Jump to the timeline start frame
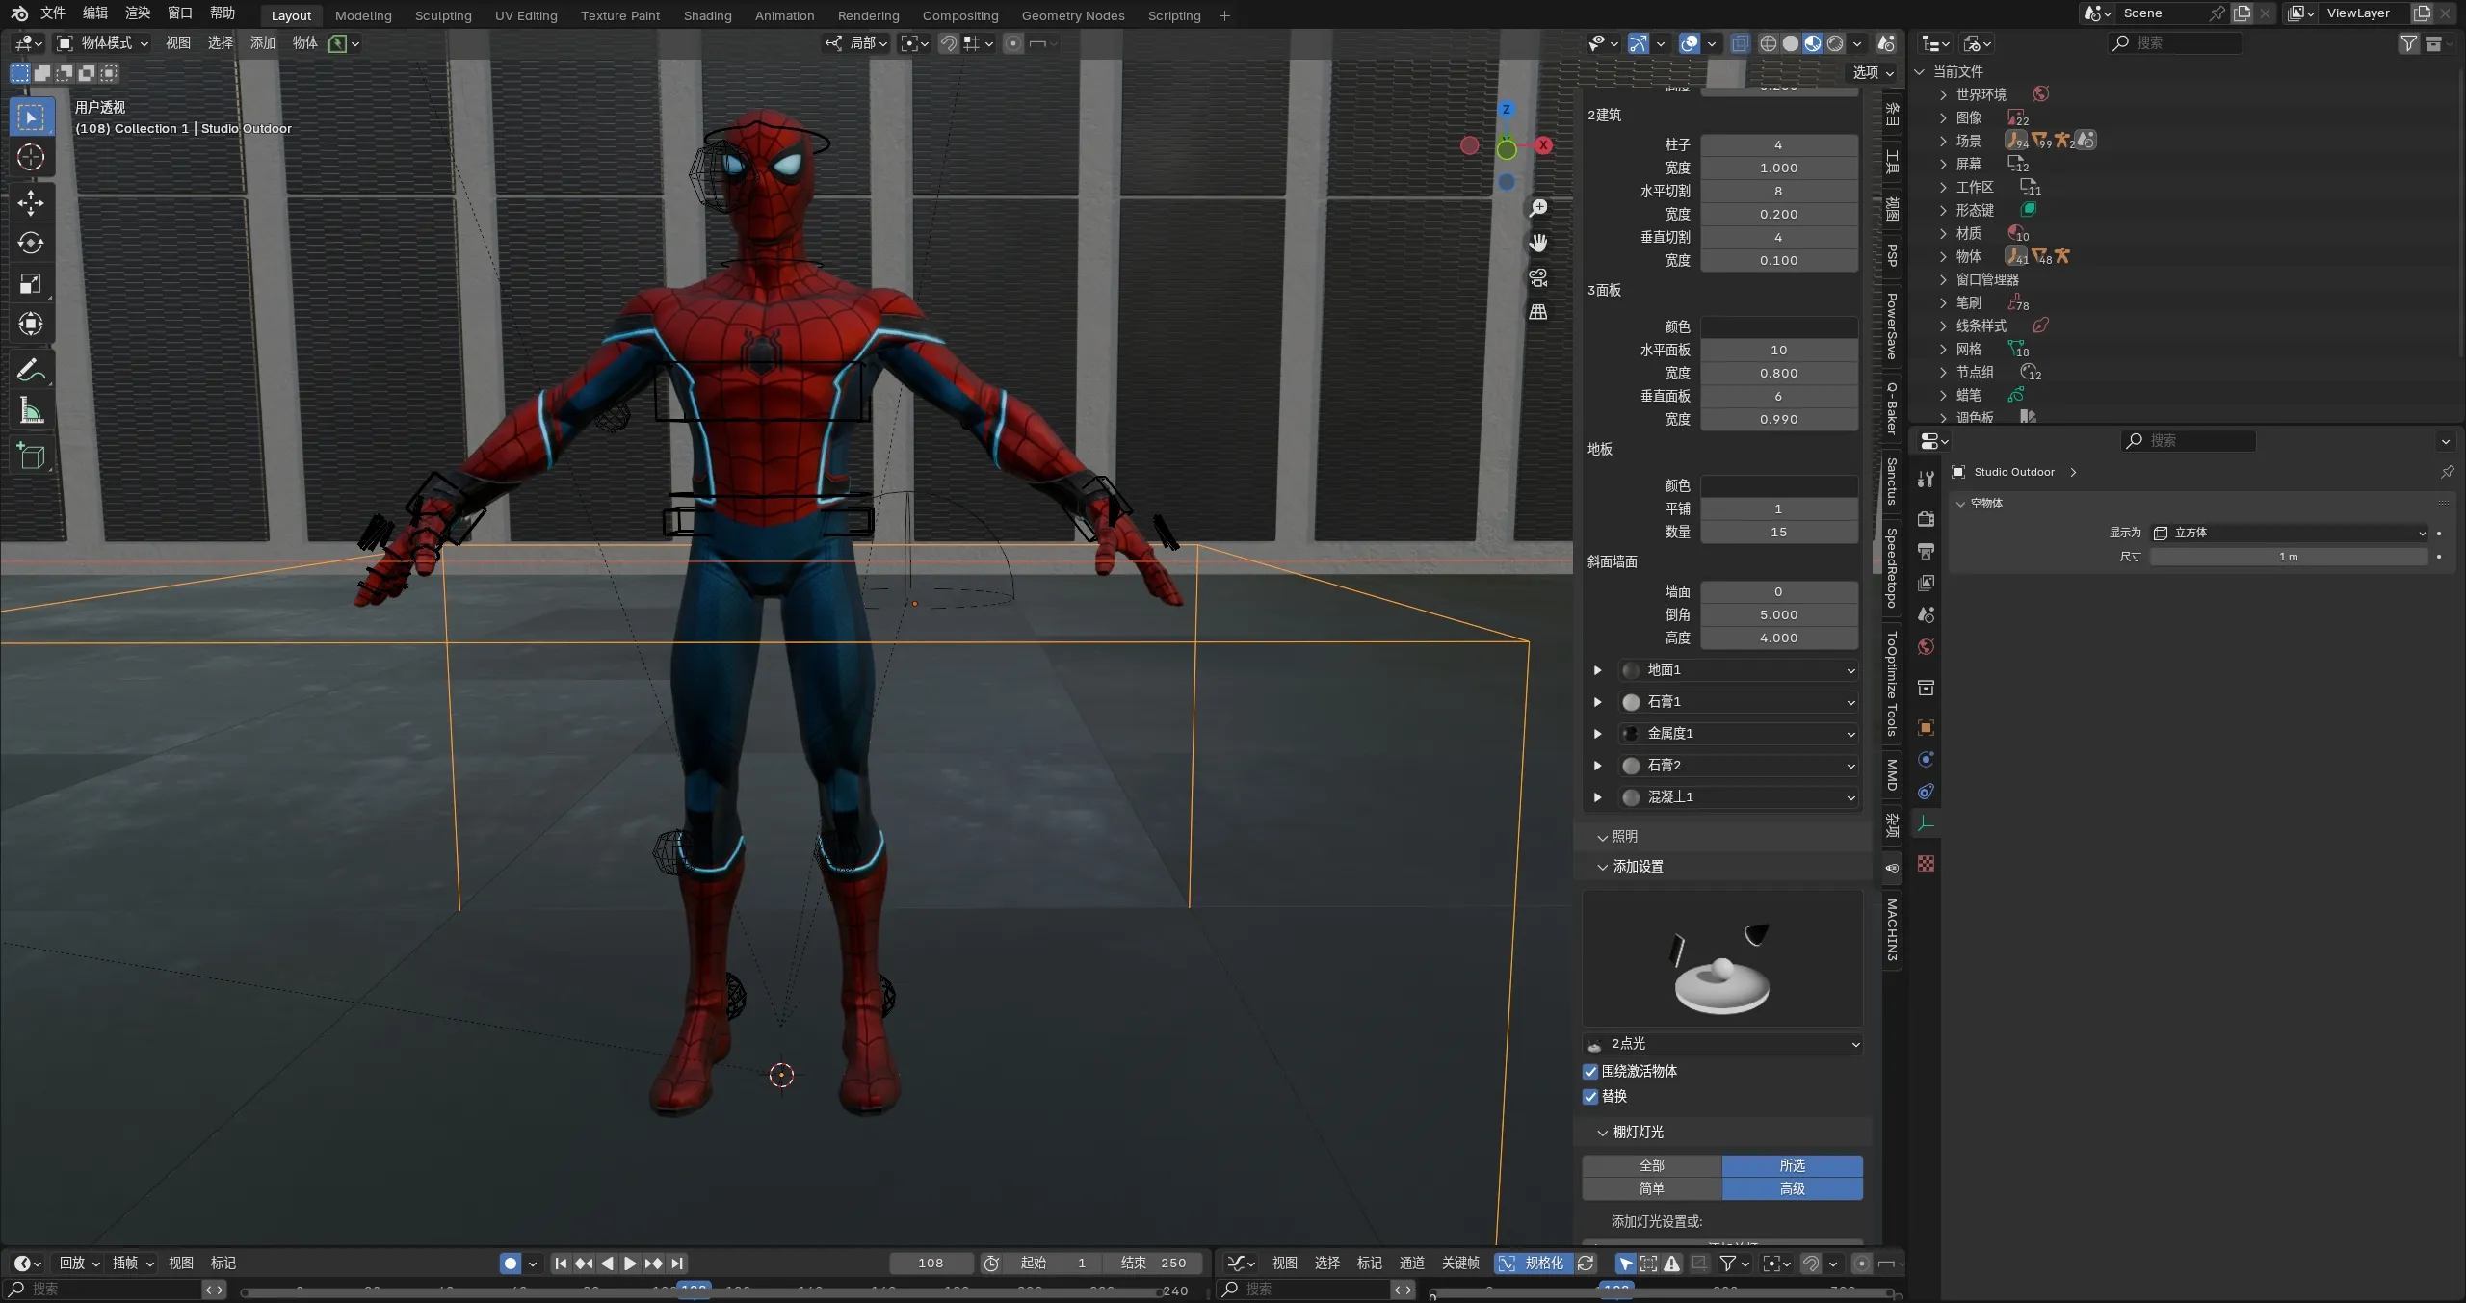This screenshot has height=1303, width=2466. point(561,1263)
